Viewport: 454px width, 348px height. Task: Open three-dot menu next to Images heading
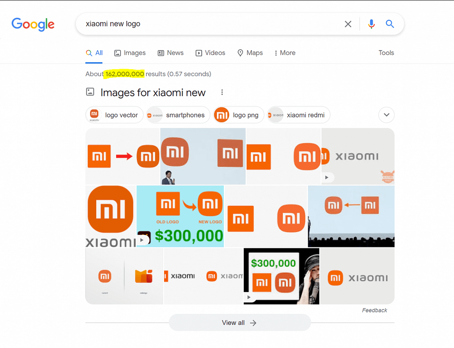click(x=222, y=92)
